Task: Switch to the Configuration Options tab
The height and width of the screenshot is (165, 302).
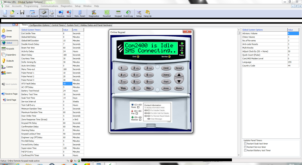Action: tap(39, 25)
